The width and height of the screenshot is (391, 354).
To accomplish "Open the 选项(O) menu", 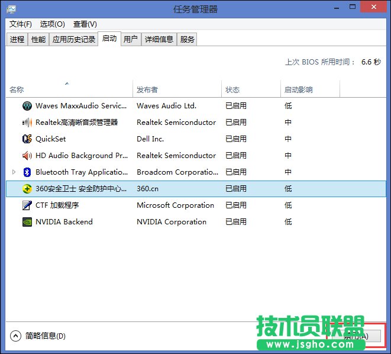I will point(52,24).
